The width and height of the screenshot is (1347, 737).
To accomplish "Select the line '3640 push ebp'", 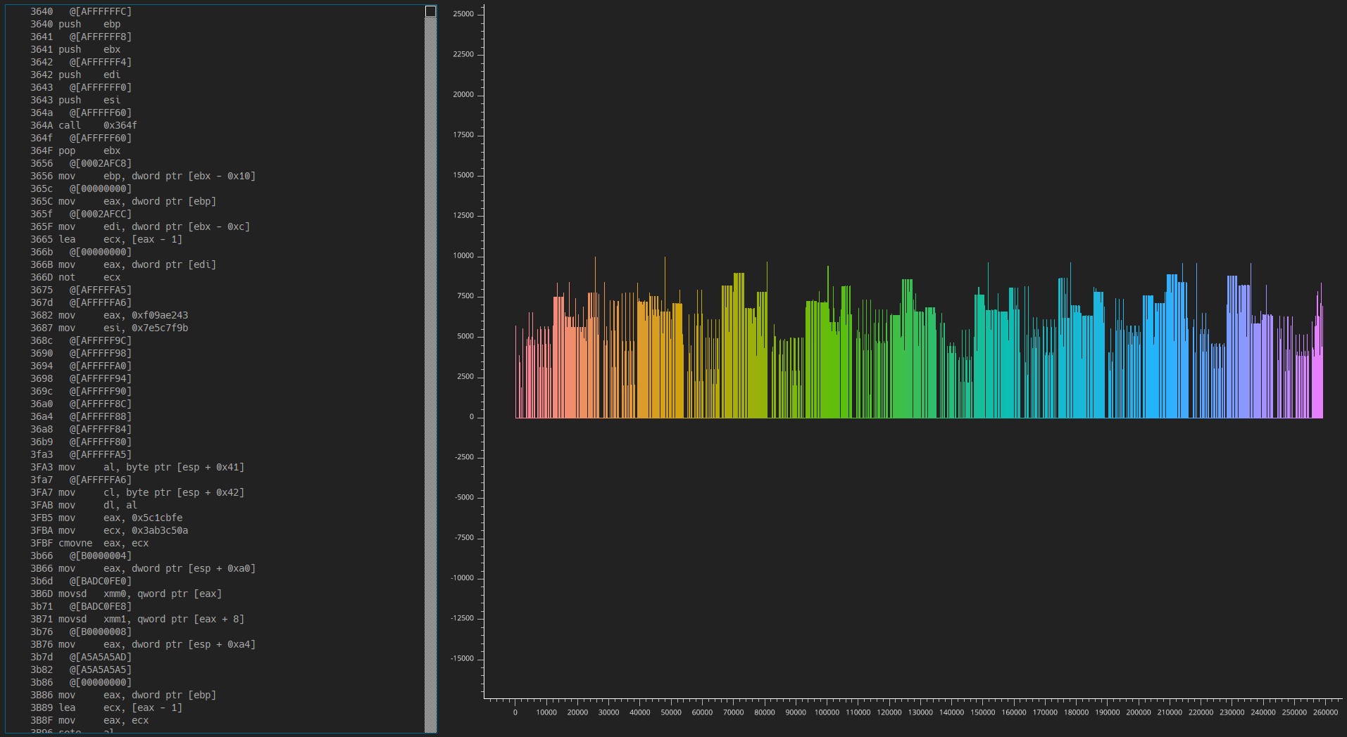I will tap(215, 24).
